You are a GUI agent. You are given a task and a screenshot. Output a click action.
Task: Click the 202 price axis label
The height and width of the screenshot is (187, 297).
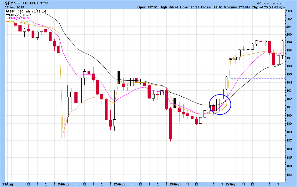click(x=289, y=19)
